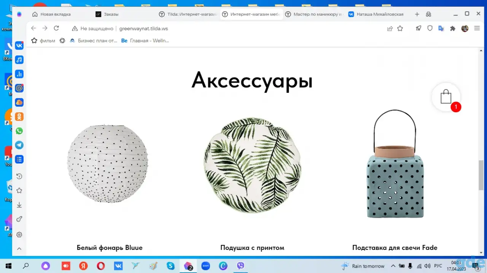Open Odnoklassniki in the browser sidebar
The image size is (487, 273).
tap(19, 117)
